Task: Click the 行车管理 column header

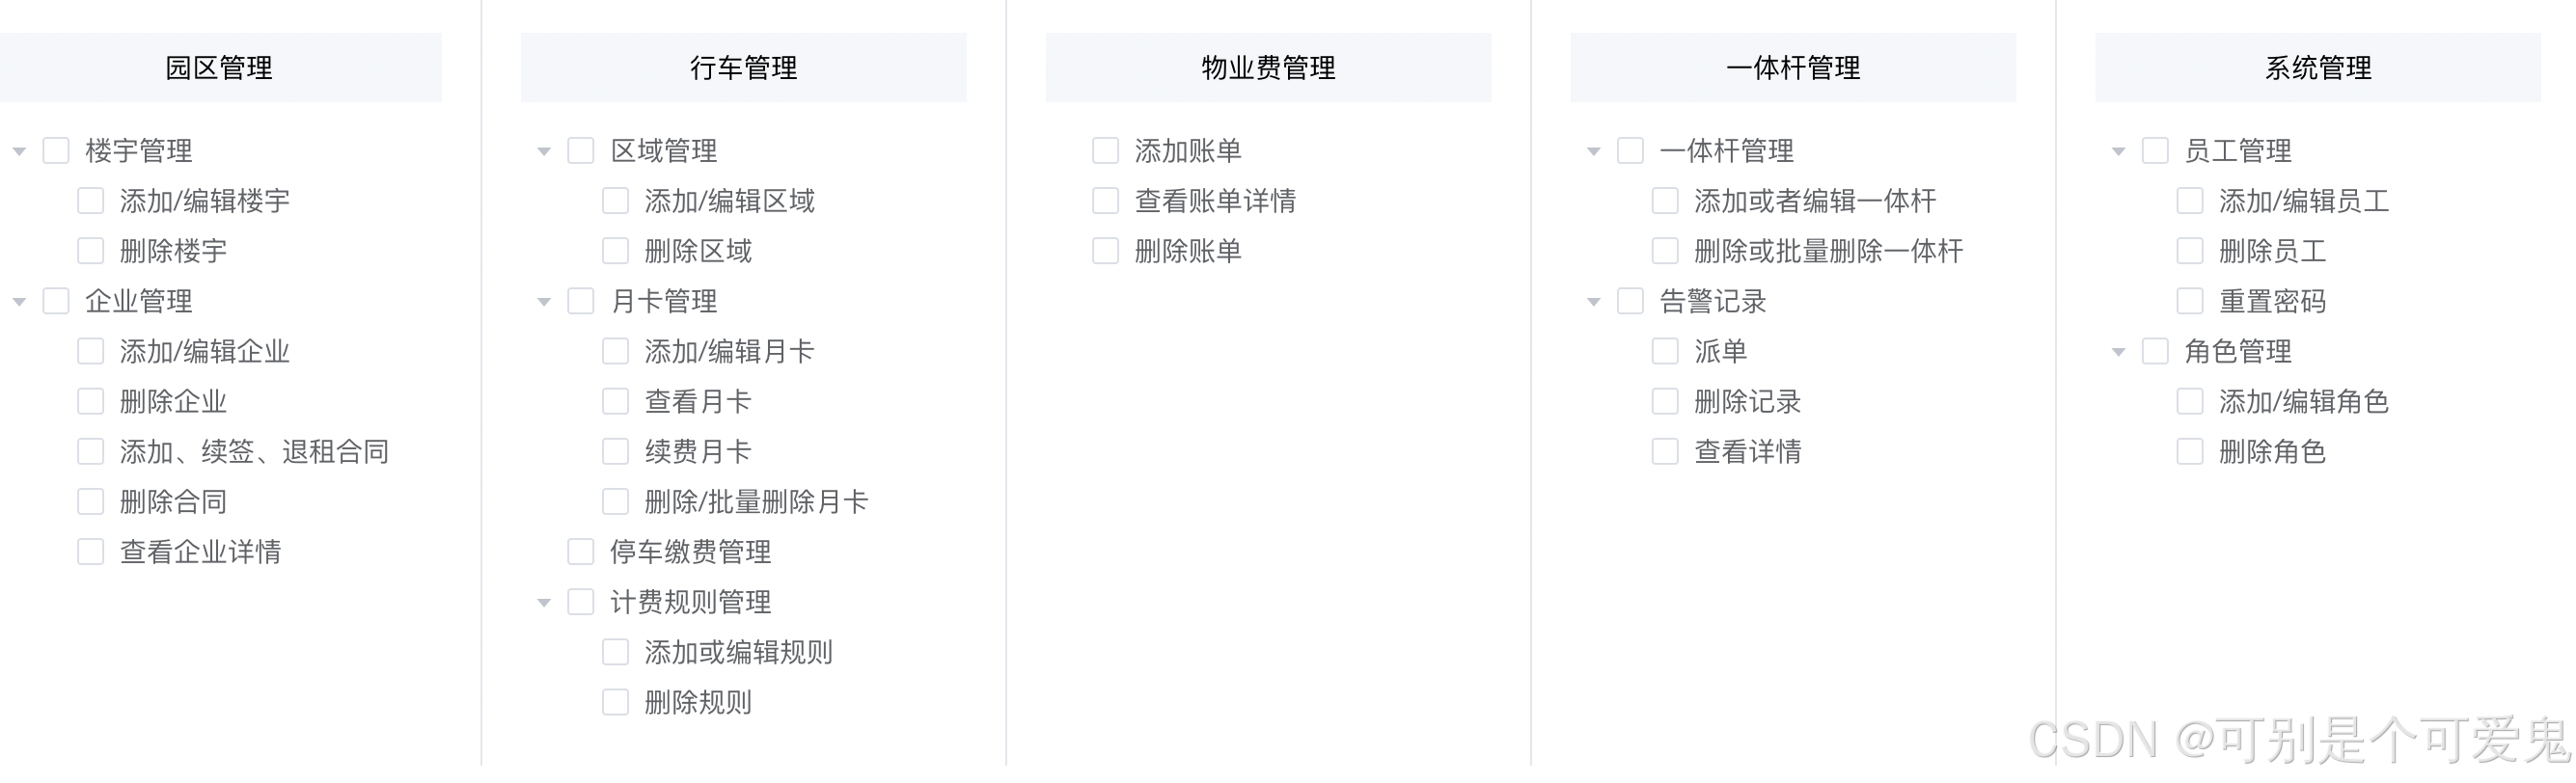Action: pos(742,67)
